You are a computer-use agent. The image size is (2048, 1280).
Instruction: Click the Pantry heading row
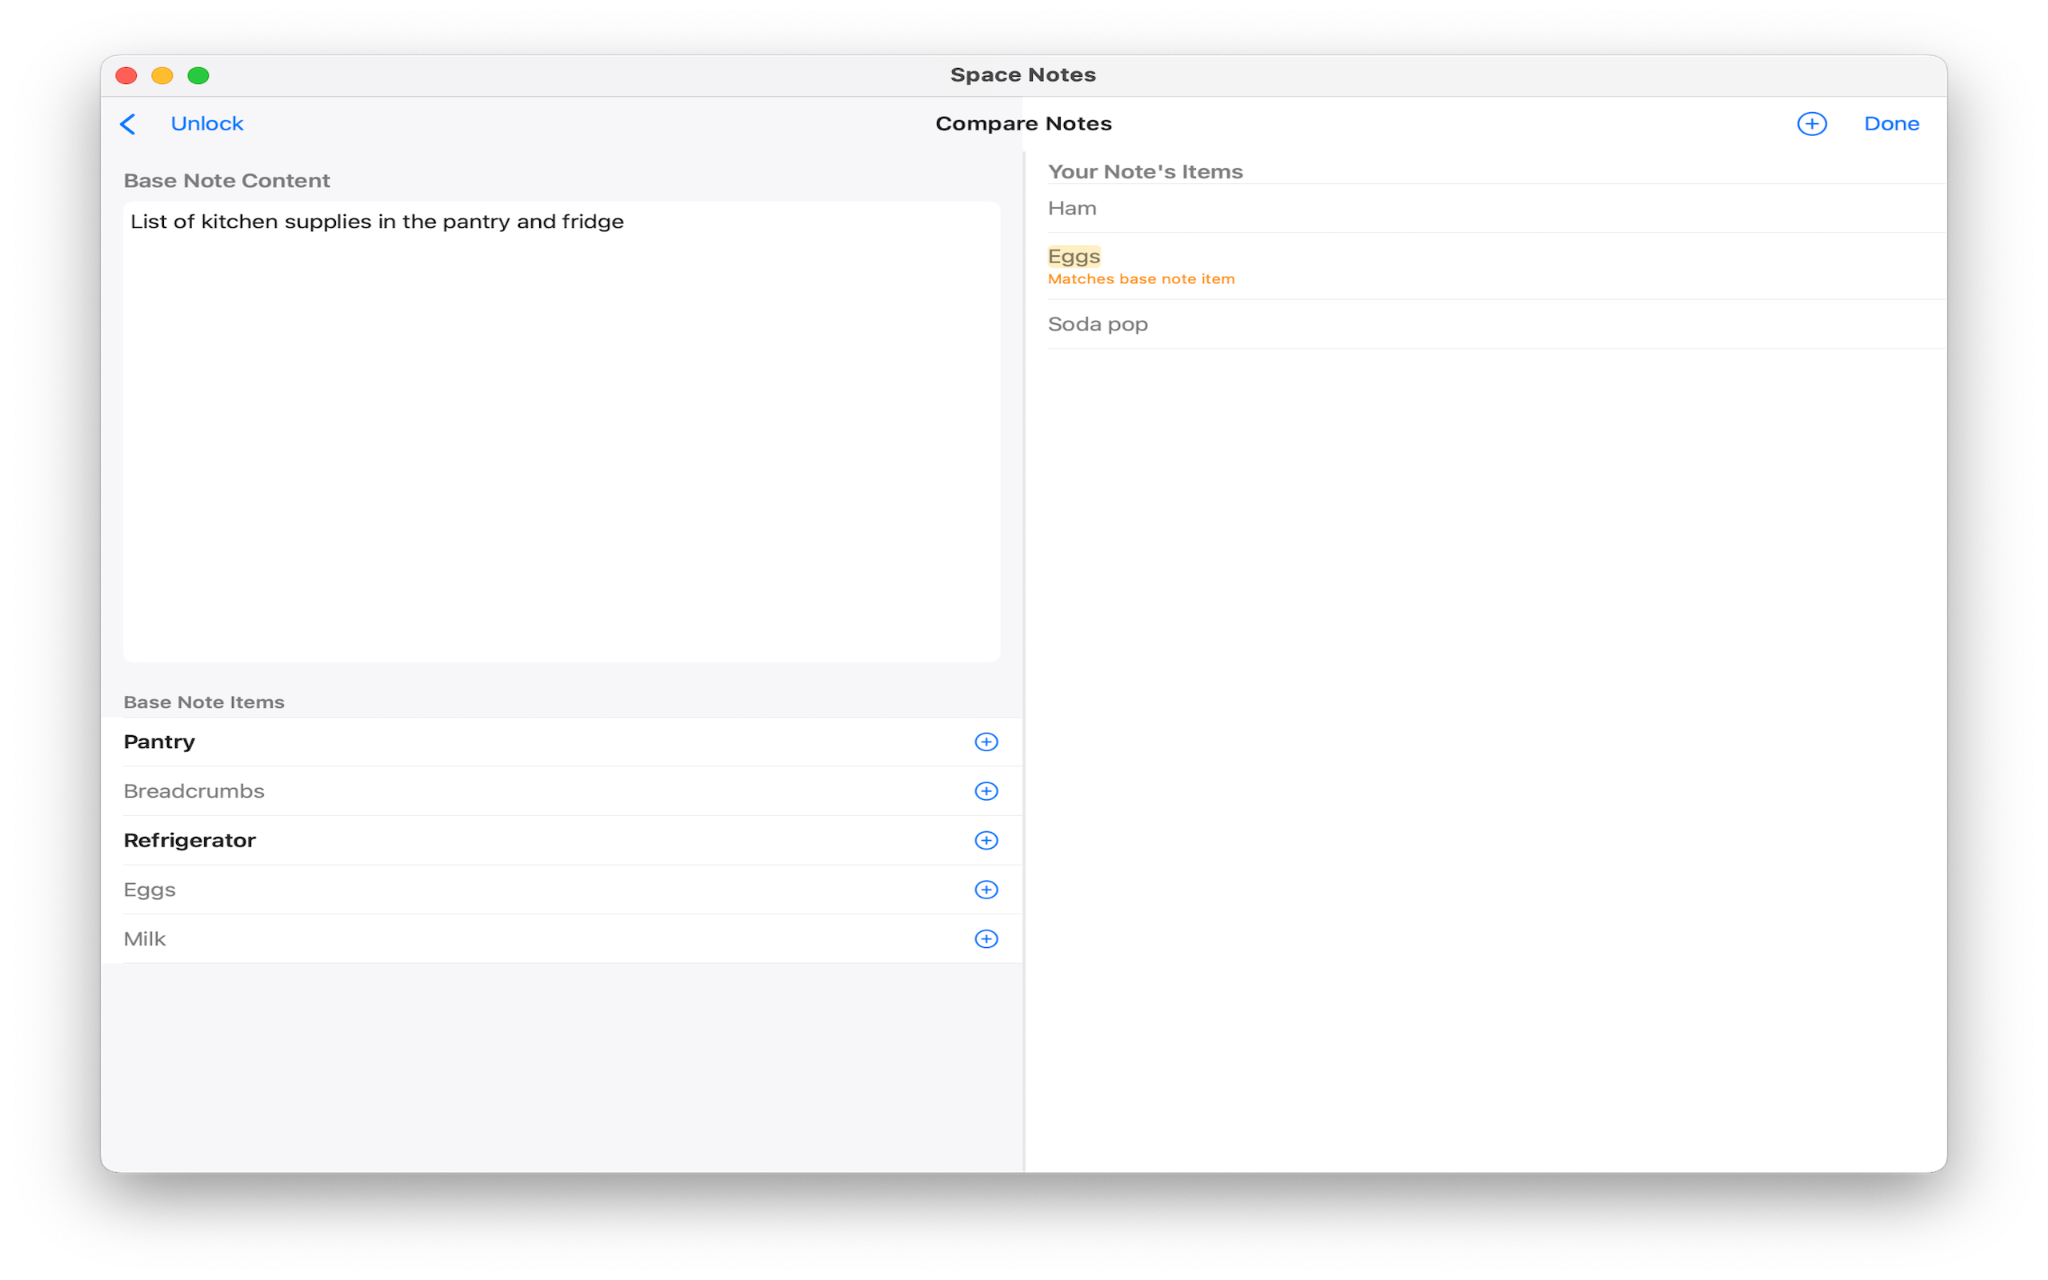pos(561,742)
